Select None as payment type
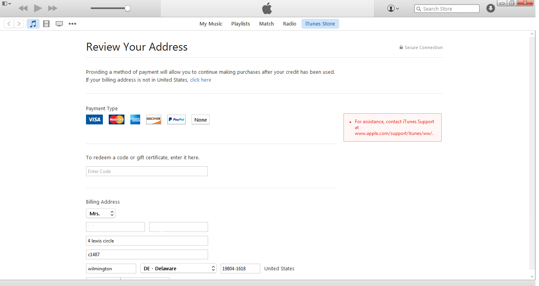The image size is (539, 286). [201, 120]
